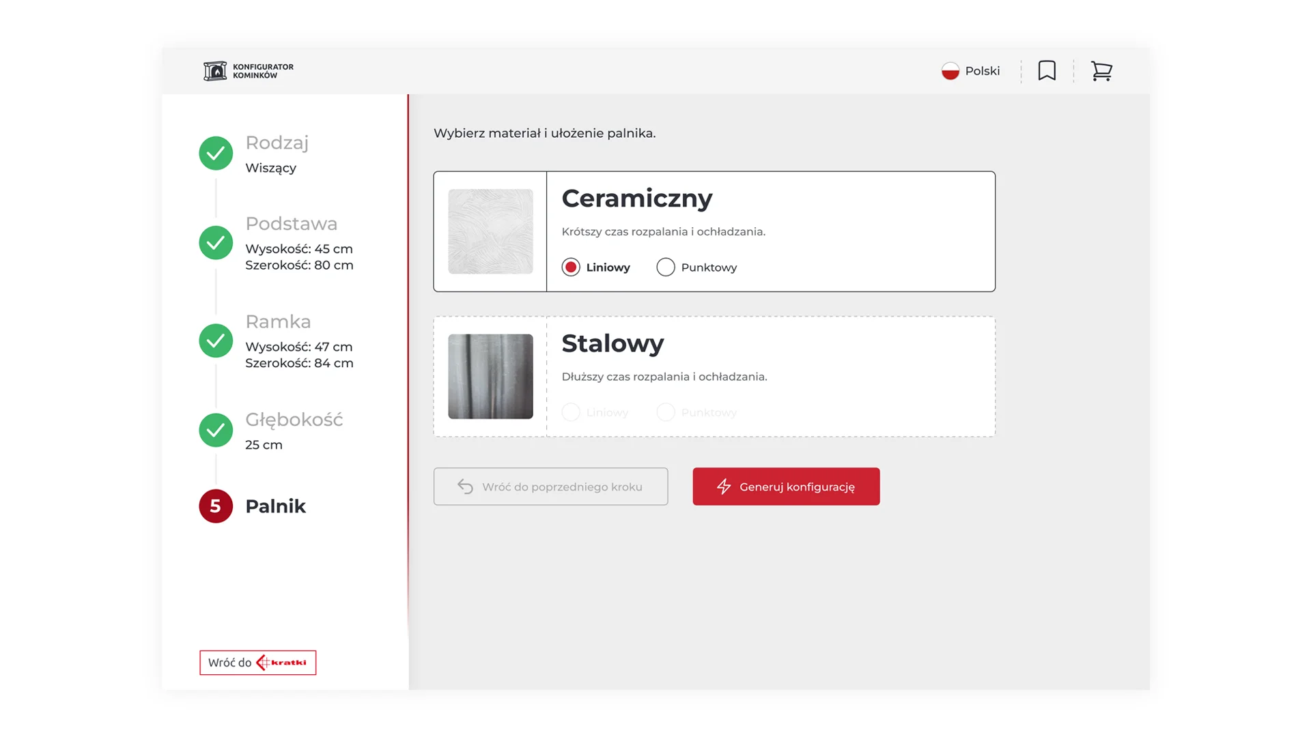Click the bookmark saved configurations icon

(1047, 71)
